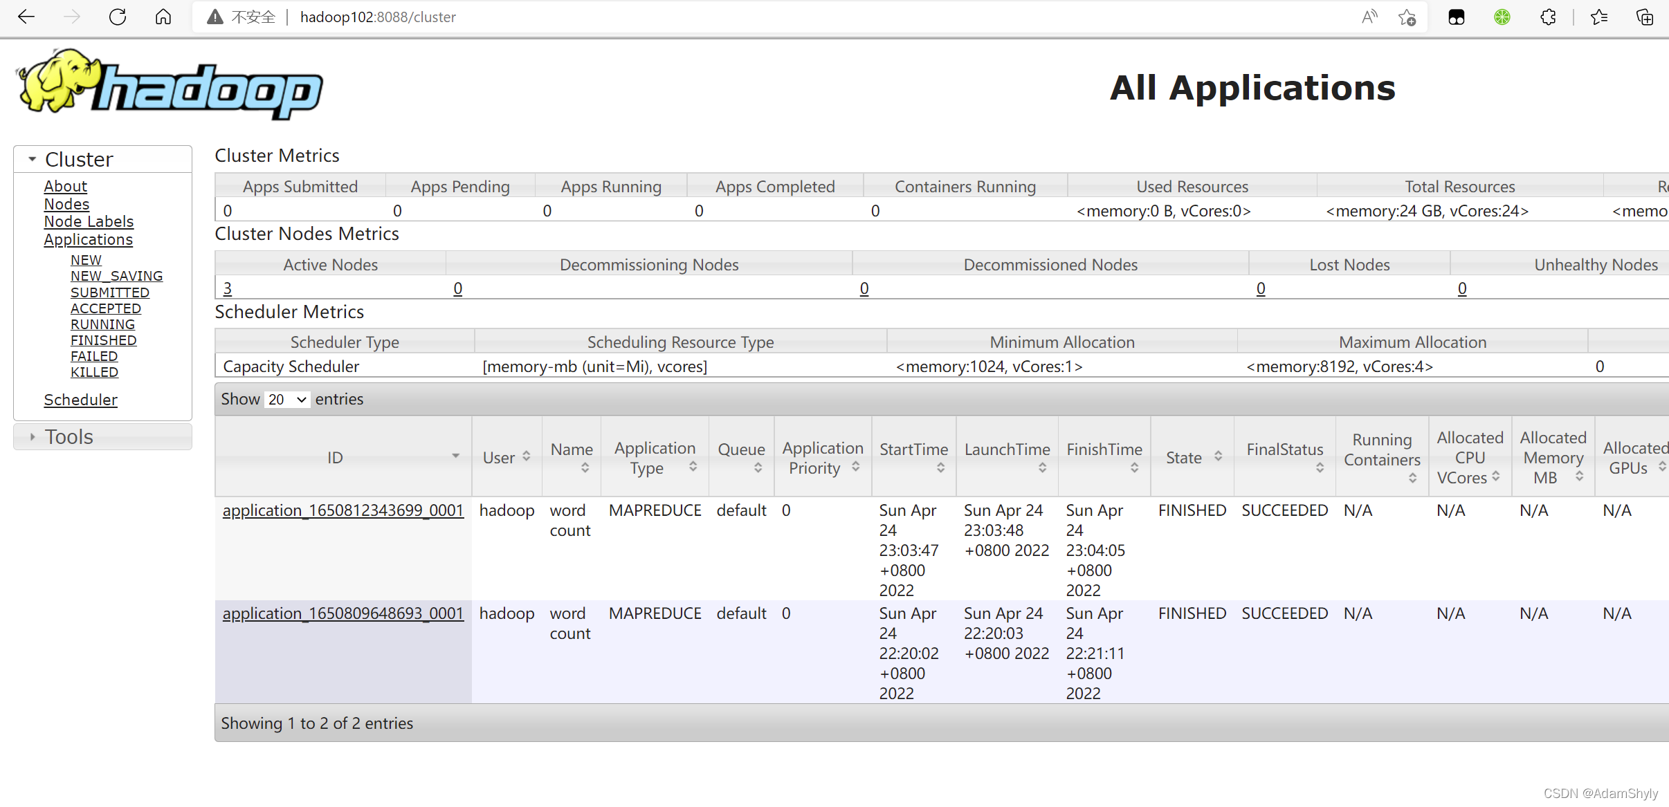Viewport: 1669px width, 807px height.
Task: Reload the page with refresh icon
Action: [118, 17]
